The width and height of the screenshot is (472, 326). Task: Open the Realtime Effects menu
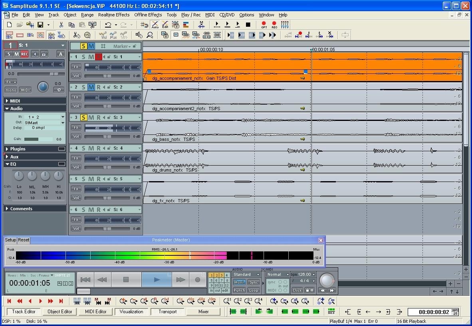pyautogui.click(x=114, y=15)
